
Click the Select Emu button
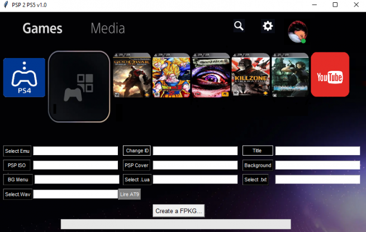(17, 151)
